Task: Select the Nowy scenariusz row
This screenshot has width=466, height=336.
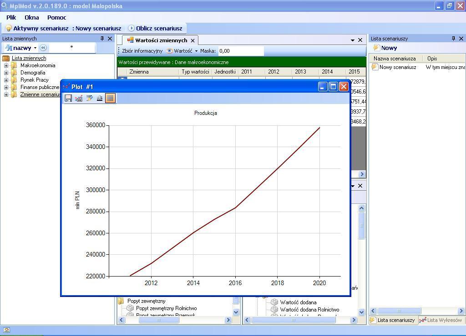Action: tap(418, 67)
